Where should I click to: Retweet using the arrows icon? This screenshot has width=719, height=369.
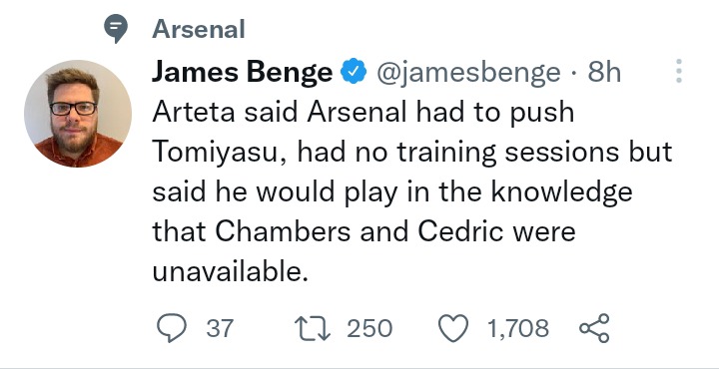pos(312,329)
